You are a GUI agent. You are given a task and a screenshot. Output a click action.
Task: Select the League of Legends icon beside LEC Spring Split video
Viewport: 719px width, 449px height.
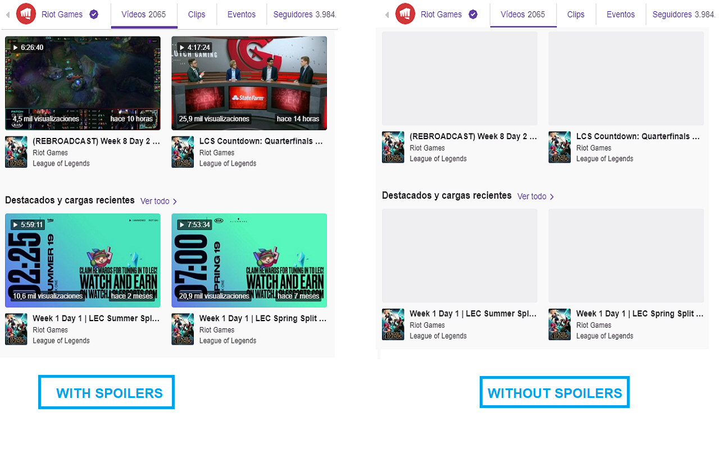(x=183, y=329)
